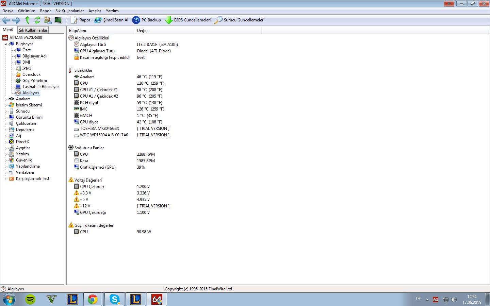The width and height of the screenshot is (490, 306).
Task: Click the Karşılaştırmalı Test benchmark icon
Action: click(12, 178)
